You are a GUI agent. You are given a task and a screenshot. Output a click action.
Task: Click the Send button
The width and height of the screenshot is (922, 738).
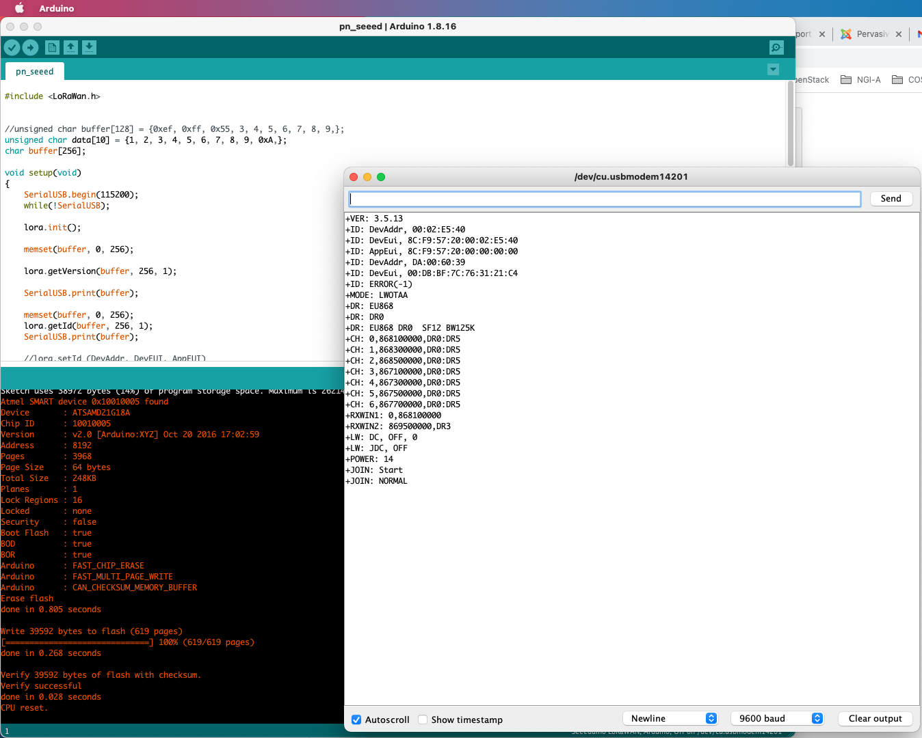click(x=891, y=198)
